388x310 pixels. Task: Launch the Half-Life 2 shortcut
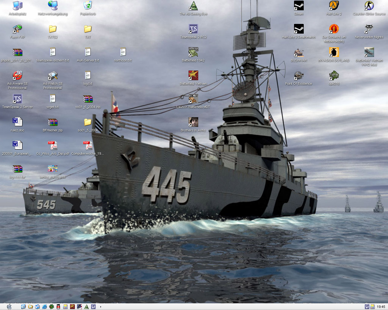point(334,8)
